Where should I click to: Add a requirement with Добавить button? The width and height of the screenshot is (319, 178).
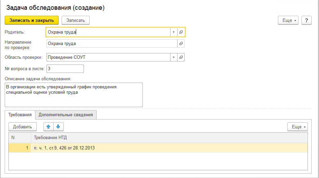(x=22, y=127)
